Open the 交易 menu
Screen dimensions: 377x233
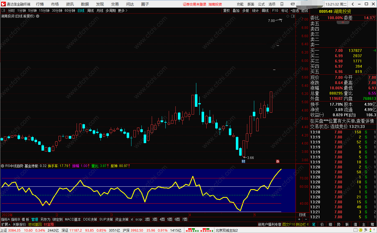pyautogui.click(x=115, y=4)
